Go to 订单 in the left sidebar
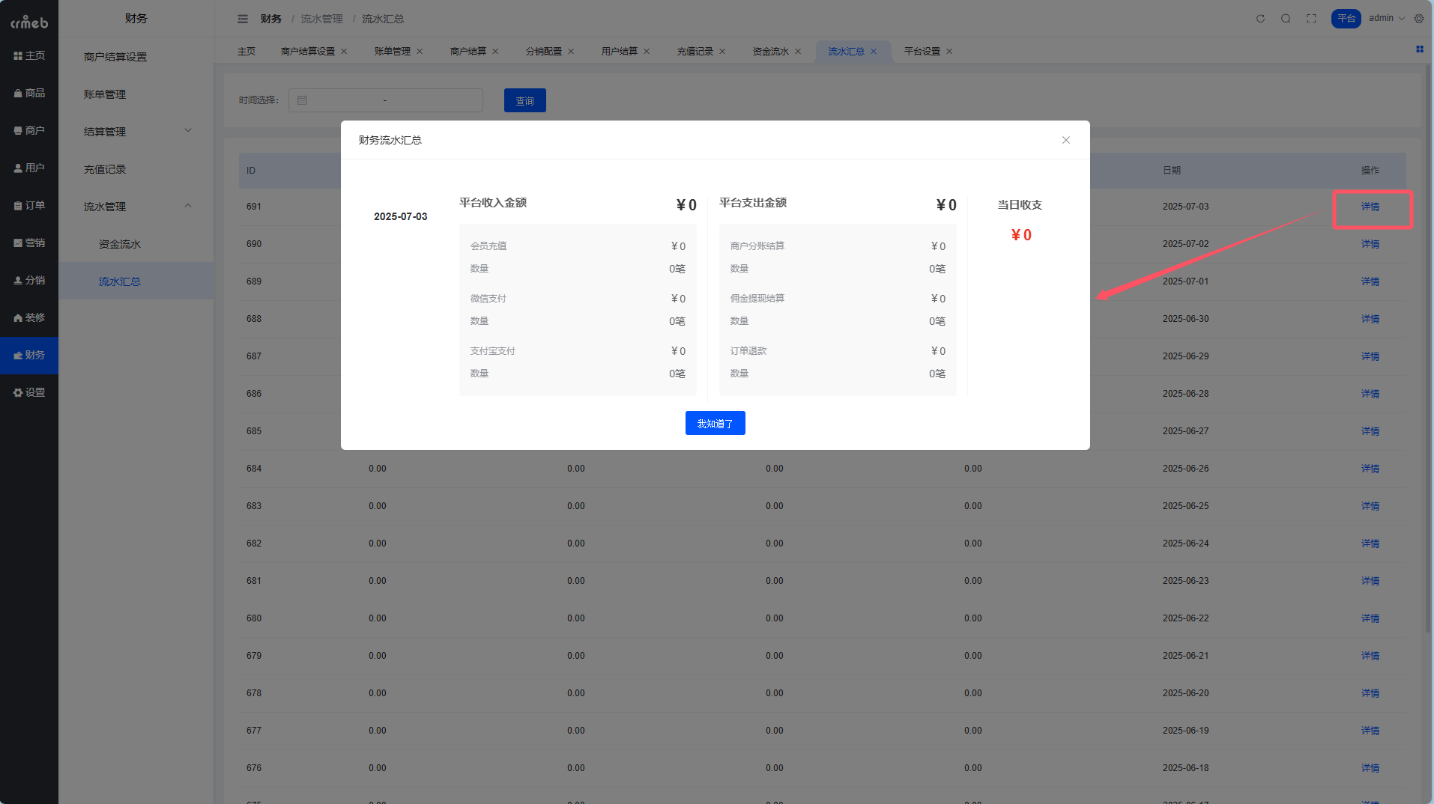Image resolution: width=1434 pixels, height=804 pixels. click(x=29, y=205)
